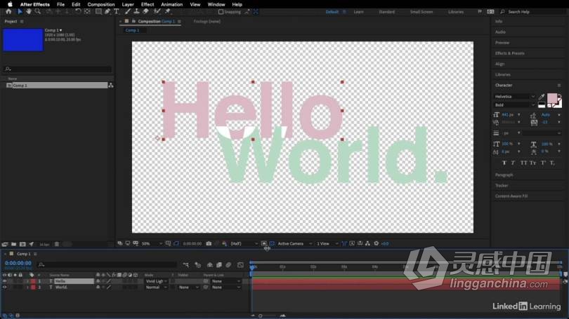Open the File menu
Viewport: 569px width, 319px height.
point(60,4)
